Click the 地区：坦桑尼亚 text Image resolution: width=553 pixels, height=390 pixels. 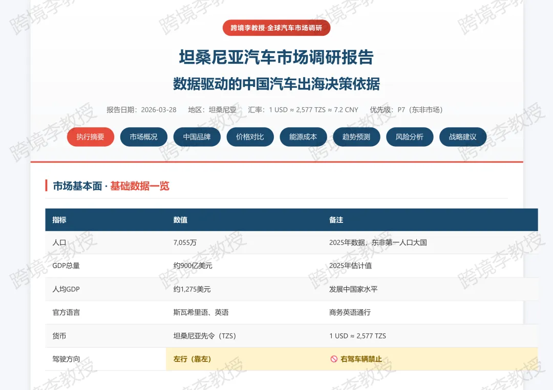click(x=212, y=110)
